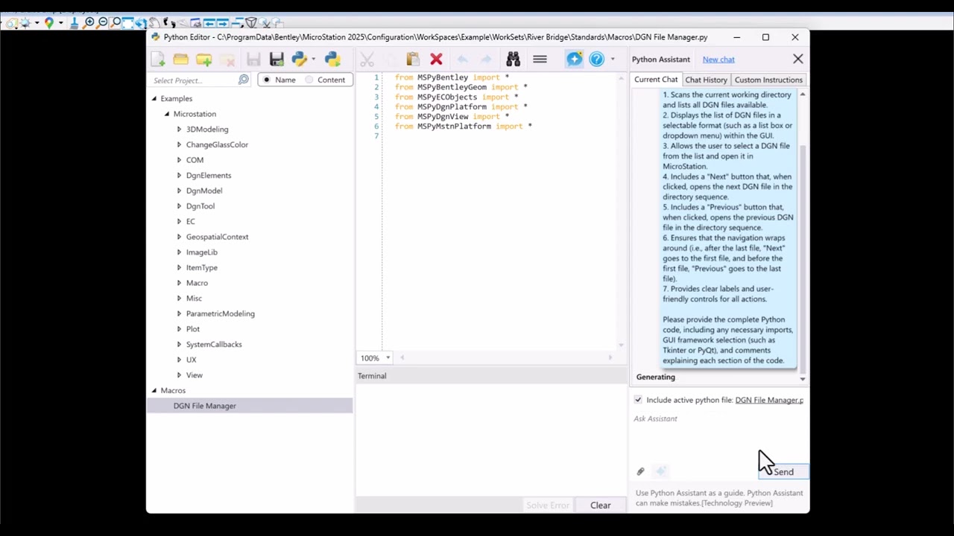Click the Python run icon with dropdown

(300, 60)
